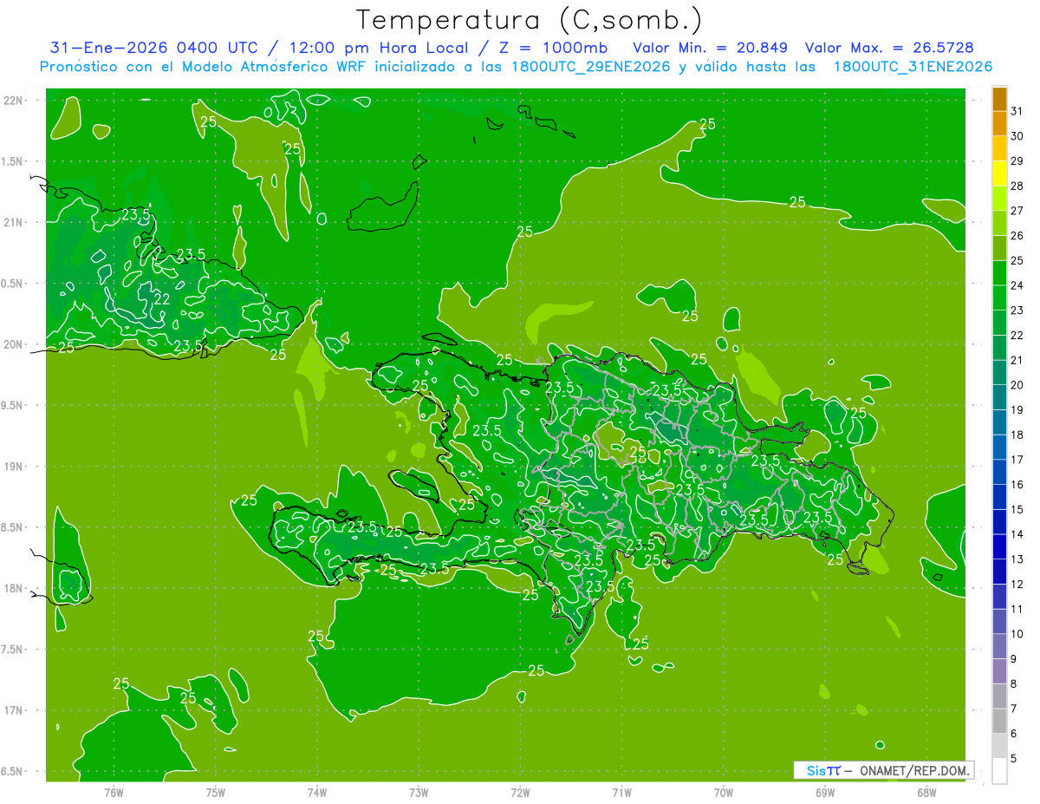Select the '69W' longitude axis label
The height and width of the screenshot is (804, 1040).
(825, 792)
